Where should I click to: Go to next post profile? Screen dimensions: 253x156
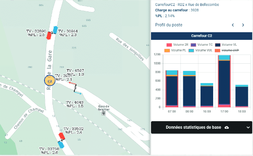pyautogui.click(x=243, y=25)
